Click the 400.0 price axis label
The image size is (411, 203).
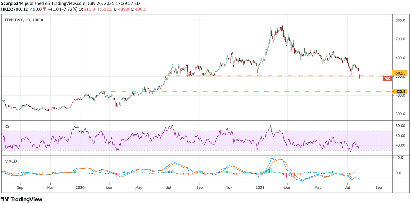[401, 95]
